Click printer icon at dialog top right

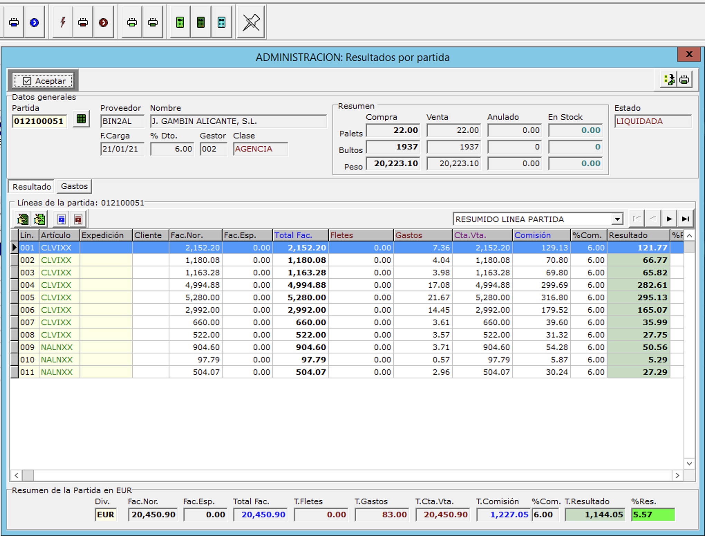point(684,80)
